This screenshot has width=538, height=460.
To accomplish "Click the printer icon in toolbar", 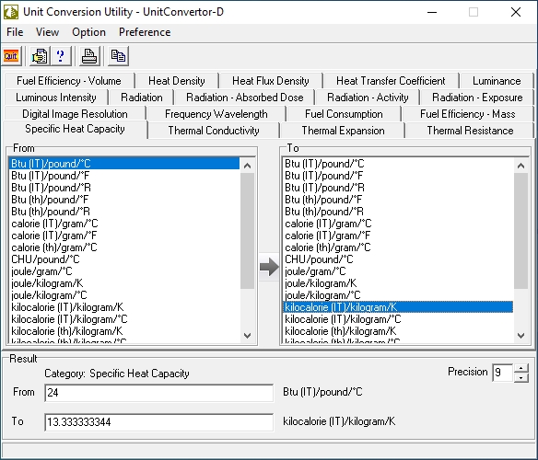I will (89, 56).
